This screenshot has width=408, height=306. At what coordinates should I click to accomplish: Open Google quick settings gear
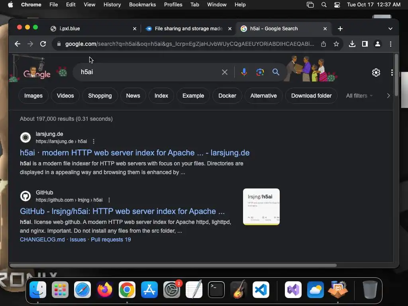376,73
